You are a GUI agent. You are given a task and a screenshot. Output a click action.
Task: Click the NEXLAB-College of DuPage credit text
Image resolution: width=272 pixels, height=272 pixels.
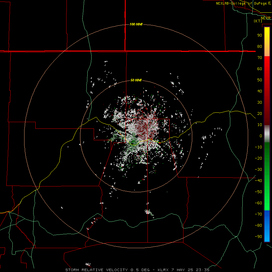pyautogui.click(x=243, y=3)
